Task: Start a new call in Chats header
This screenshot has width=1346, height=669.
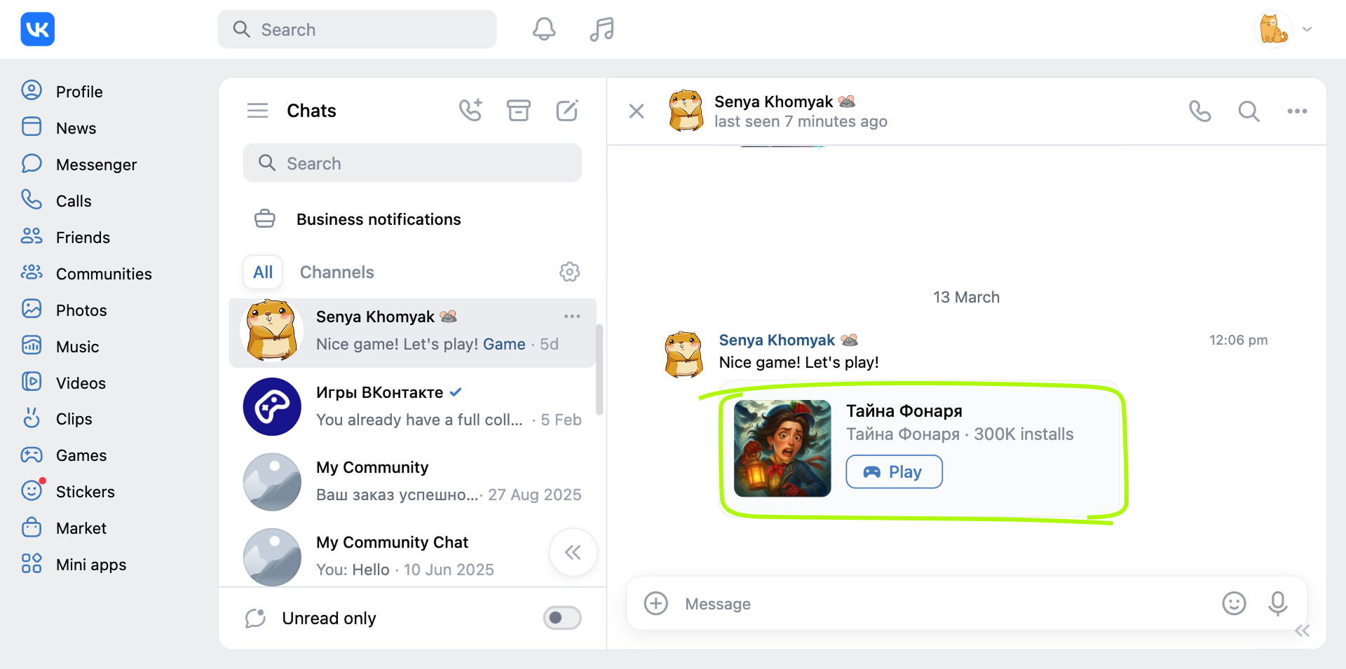Action: point(470,110)
